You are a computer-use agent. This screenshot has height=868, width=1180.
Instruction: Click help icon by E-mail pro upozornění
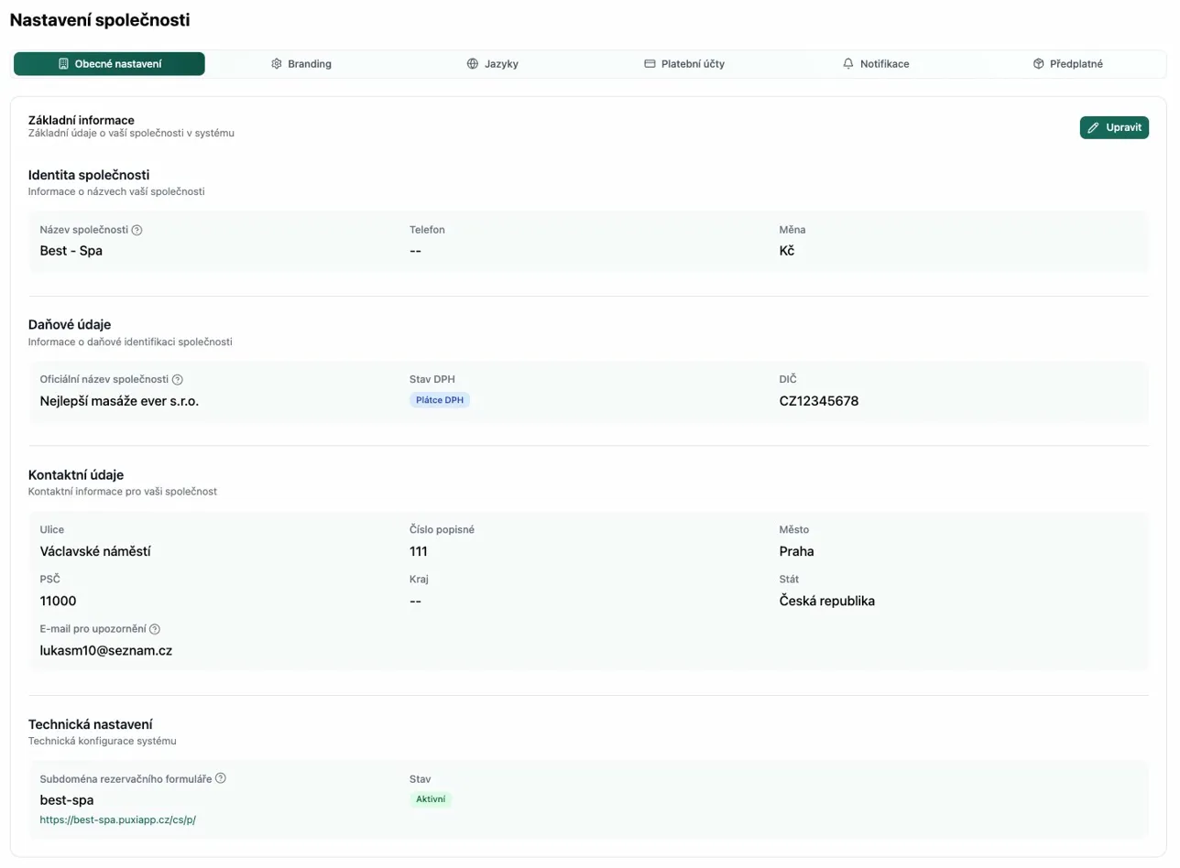pyautogui.click(x=155, y=629)
